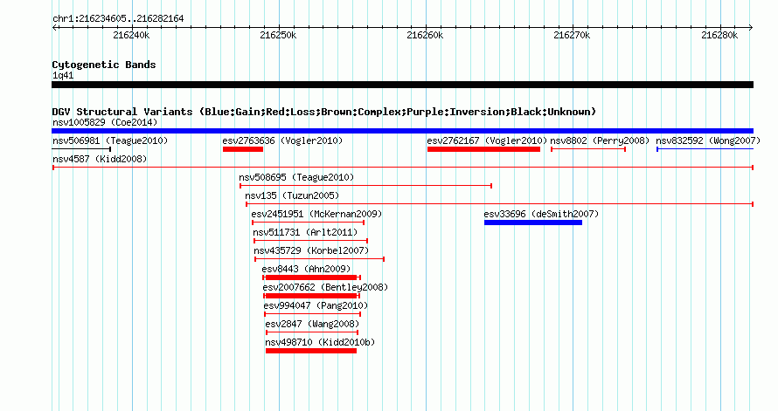Select the blue esv33696 gain bar
The image size is (778, 411).
click(533, 223)
